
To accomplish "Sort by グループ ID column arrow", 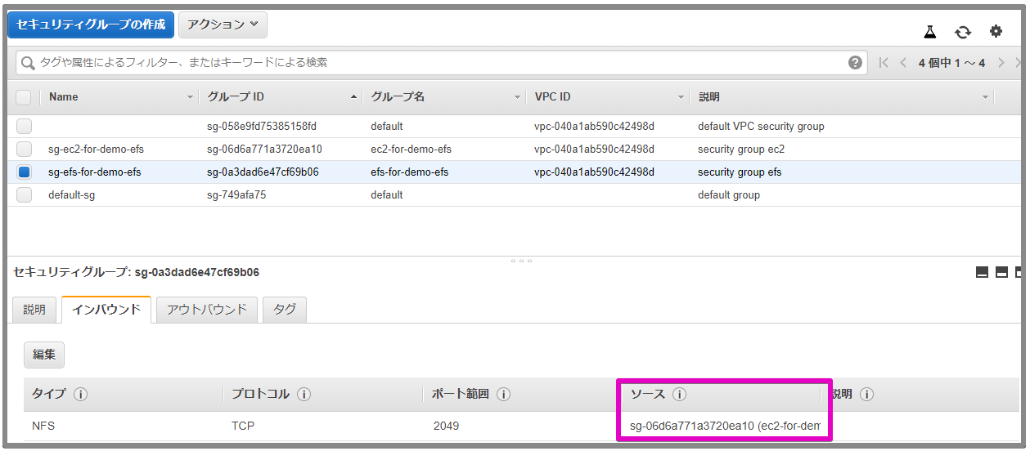I will point(353,97).
